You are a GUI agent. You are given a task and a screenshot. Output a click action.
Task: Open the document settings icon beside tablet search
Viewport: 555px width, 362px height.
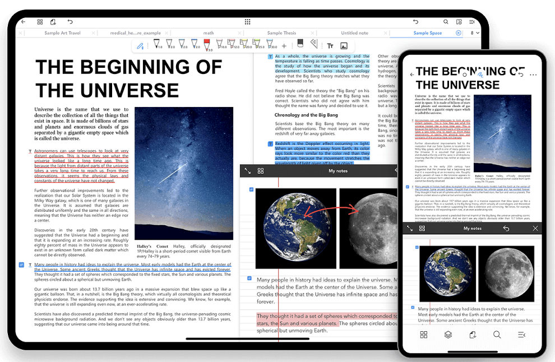pos(459,22)
